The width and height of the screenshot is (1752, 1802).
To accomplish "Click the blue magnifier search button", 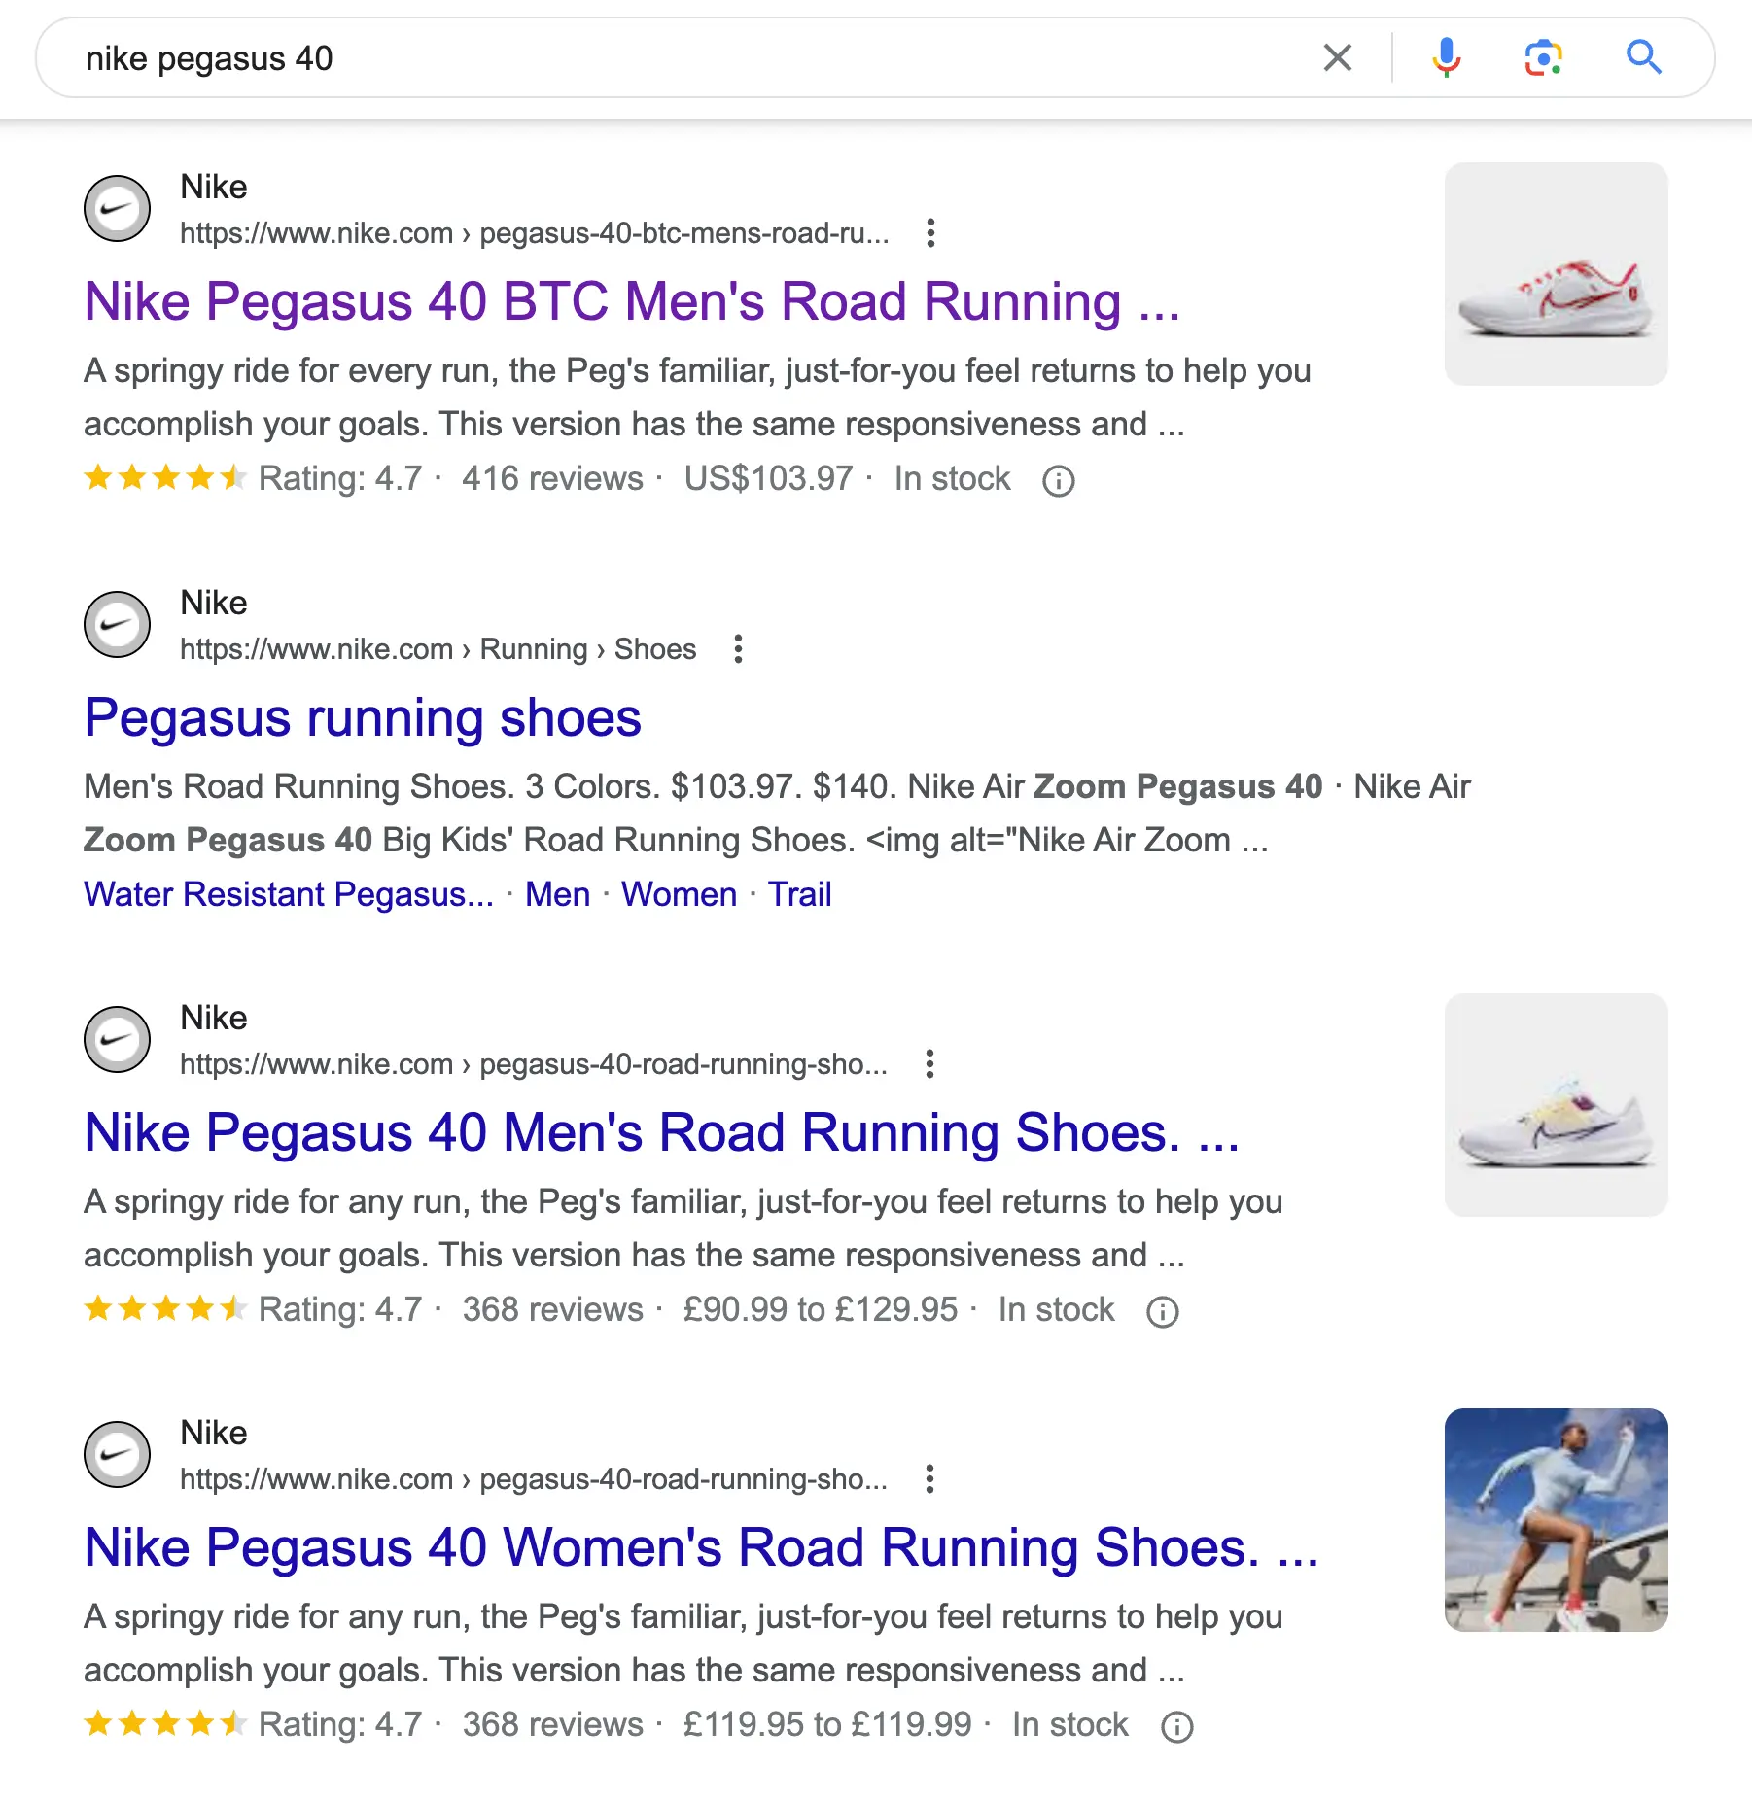I will (1643, 58).
